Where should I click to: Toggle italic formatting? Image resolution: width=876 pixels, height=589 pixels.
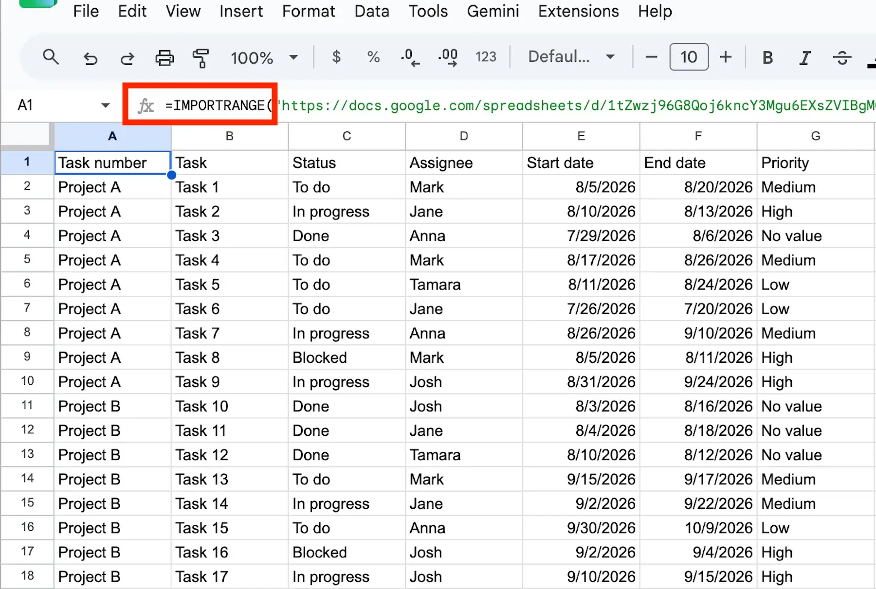click(x=805, y=57)
